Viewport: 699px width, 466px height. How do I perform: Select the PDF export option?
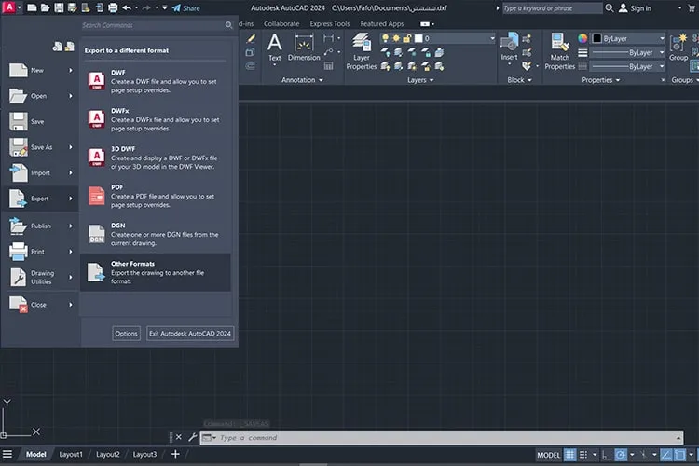(155, 196)
